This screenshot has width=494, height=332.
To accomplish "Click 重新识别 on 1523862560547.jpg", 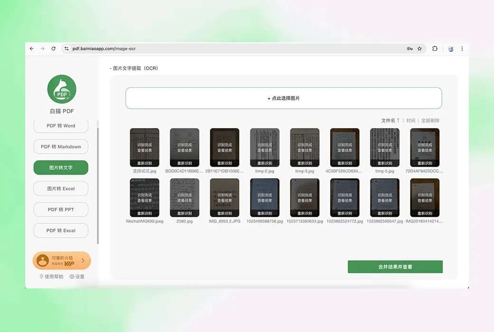I will [385, 213].
